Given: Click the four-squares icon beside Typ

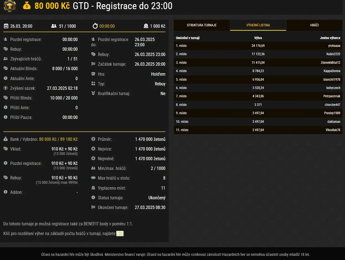Looking at the screenshot, I should 94,84.
